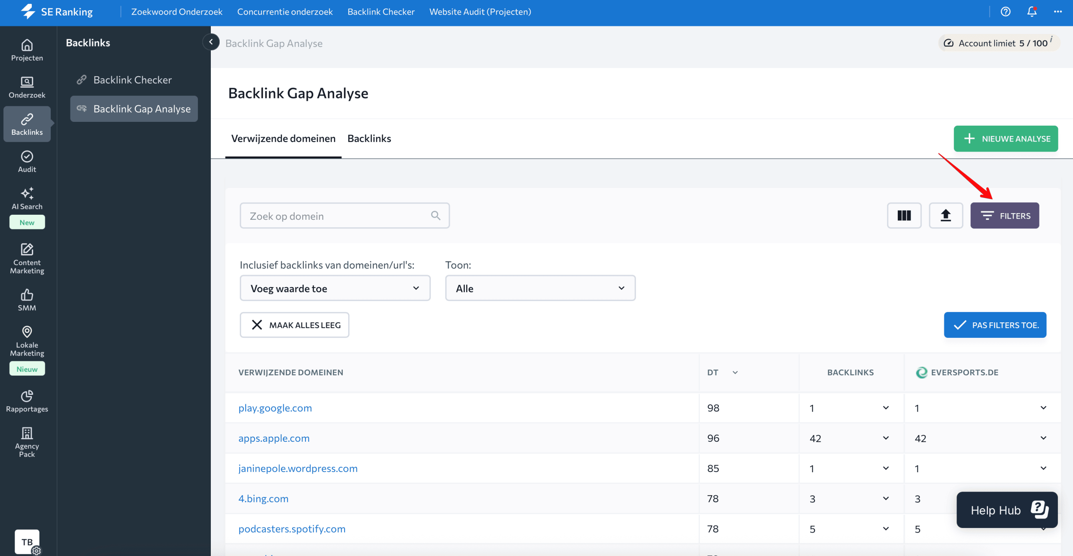The width and height of the screenshot is (1073, 556).
Task: Open notifications bell
Action: (x=1032, y=12)
